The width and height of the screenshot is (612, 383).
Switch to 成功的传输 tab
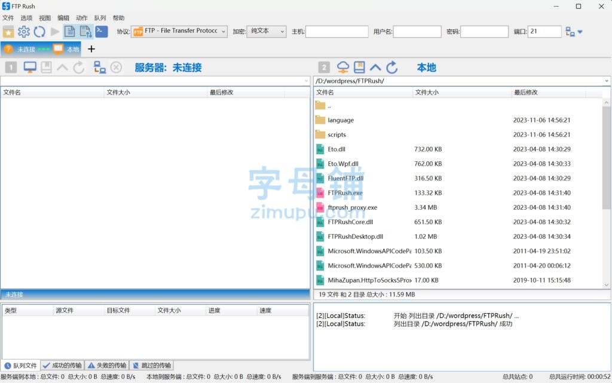point(62,366)
